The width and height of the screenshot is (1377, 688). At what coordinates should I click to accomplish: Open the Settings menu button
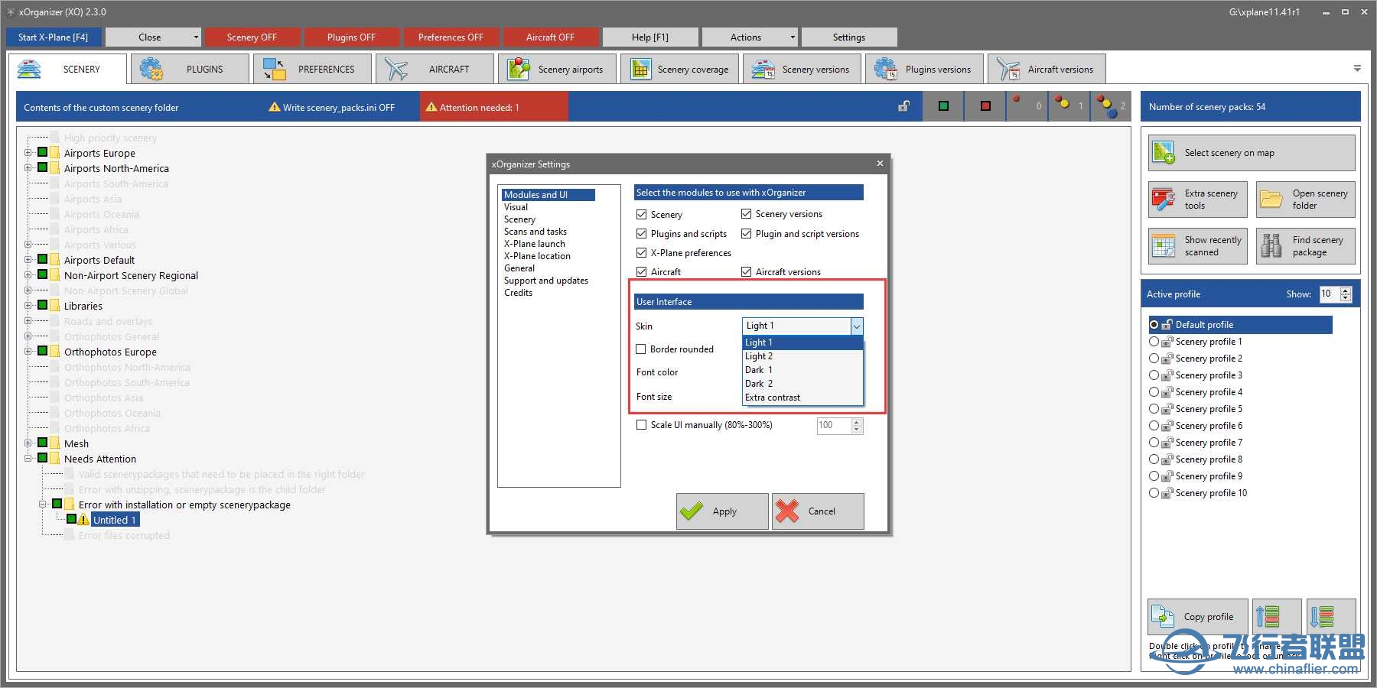[849, 37]
